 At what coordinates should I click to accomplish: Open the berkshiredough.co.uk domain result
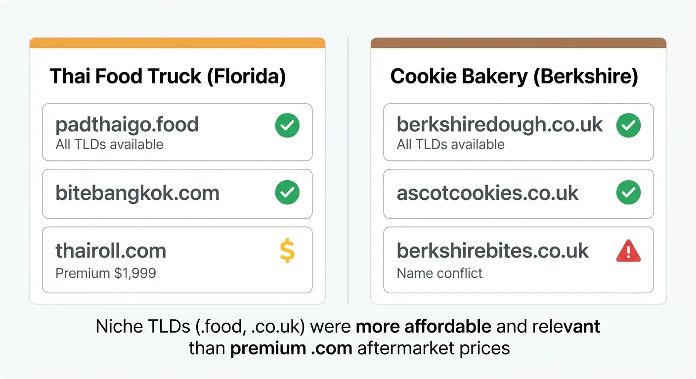pos(500,125)
